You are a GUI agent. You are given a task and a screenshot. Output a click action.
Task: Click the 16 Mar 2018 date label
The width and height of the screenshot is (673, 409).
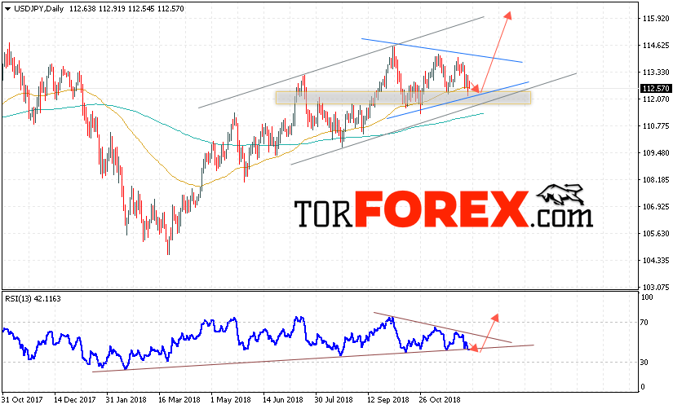(x=179, y=399)
